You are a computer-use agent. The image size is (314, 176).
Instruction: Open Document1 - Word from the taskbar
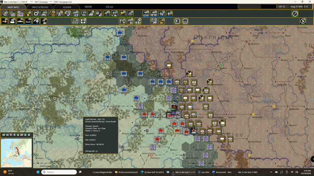point(222,172)
